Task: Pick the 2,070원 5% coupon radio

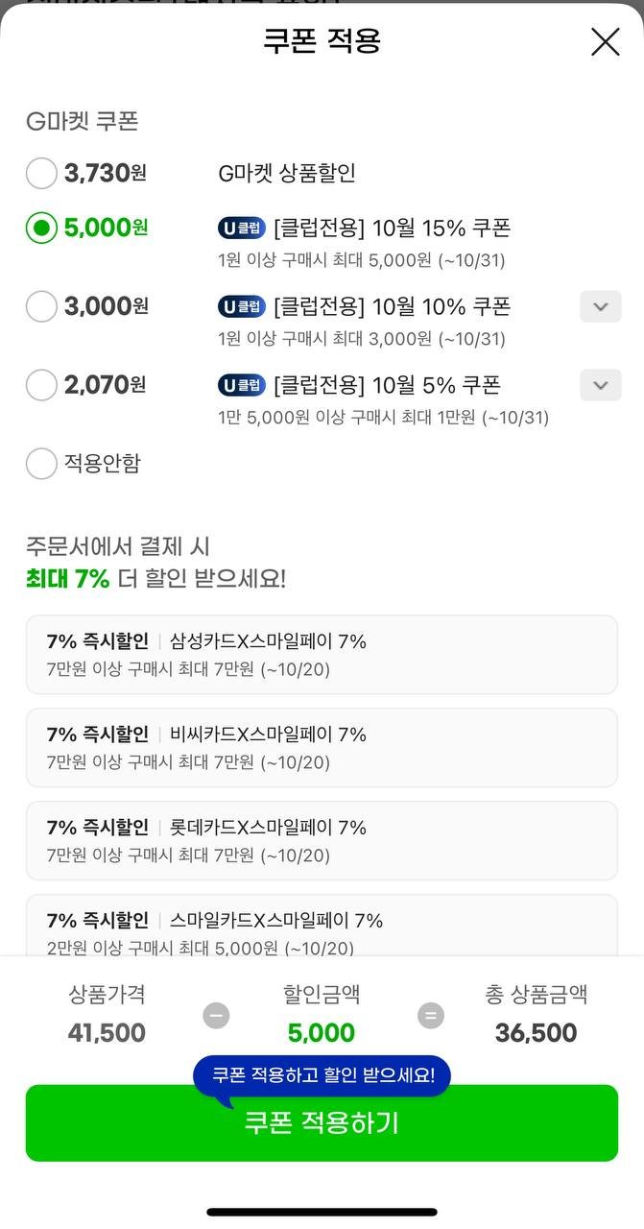Action: click(x=41, y=386)
